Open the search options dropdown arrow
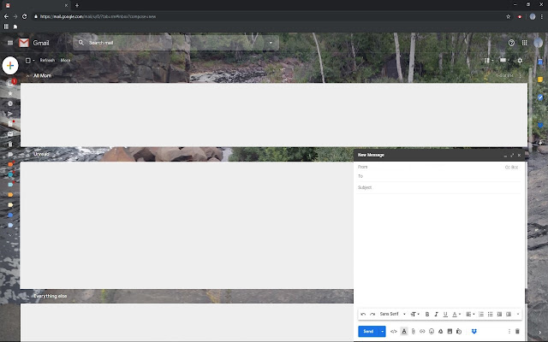This screenshot has width=548, height=342. tap(271, 43)
